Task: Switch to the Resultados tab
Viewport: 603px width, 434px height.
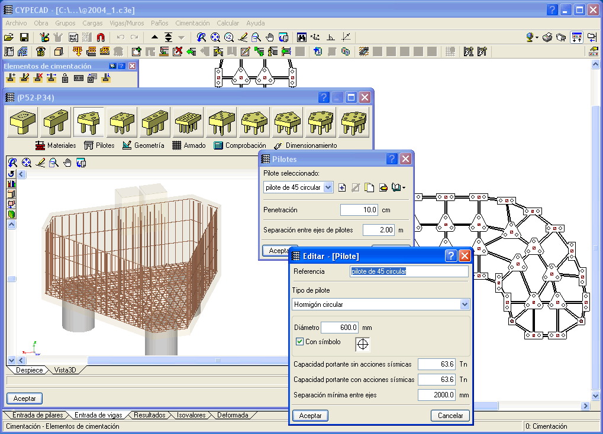Action: coord(149,415)
